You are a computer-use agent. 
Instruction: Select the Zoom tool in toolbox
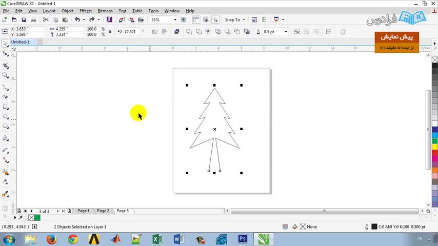click(5, 75)
